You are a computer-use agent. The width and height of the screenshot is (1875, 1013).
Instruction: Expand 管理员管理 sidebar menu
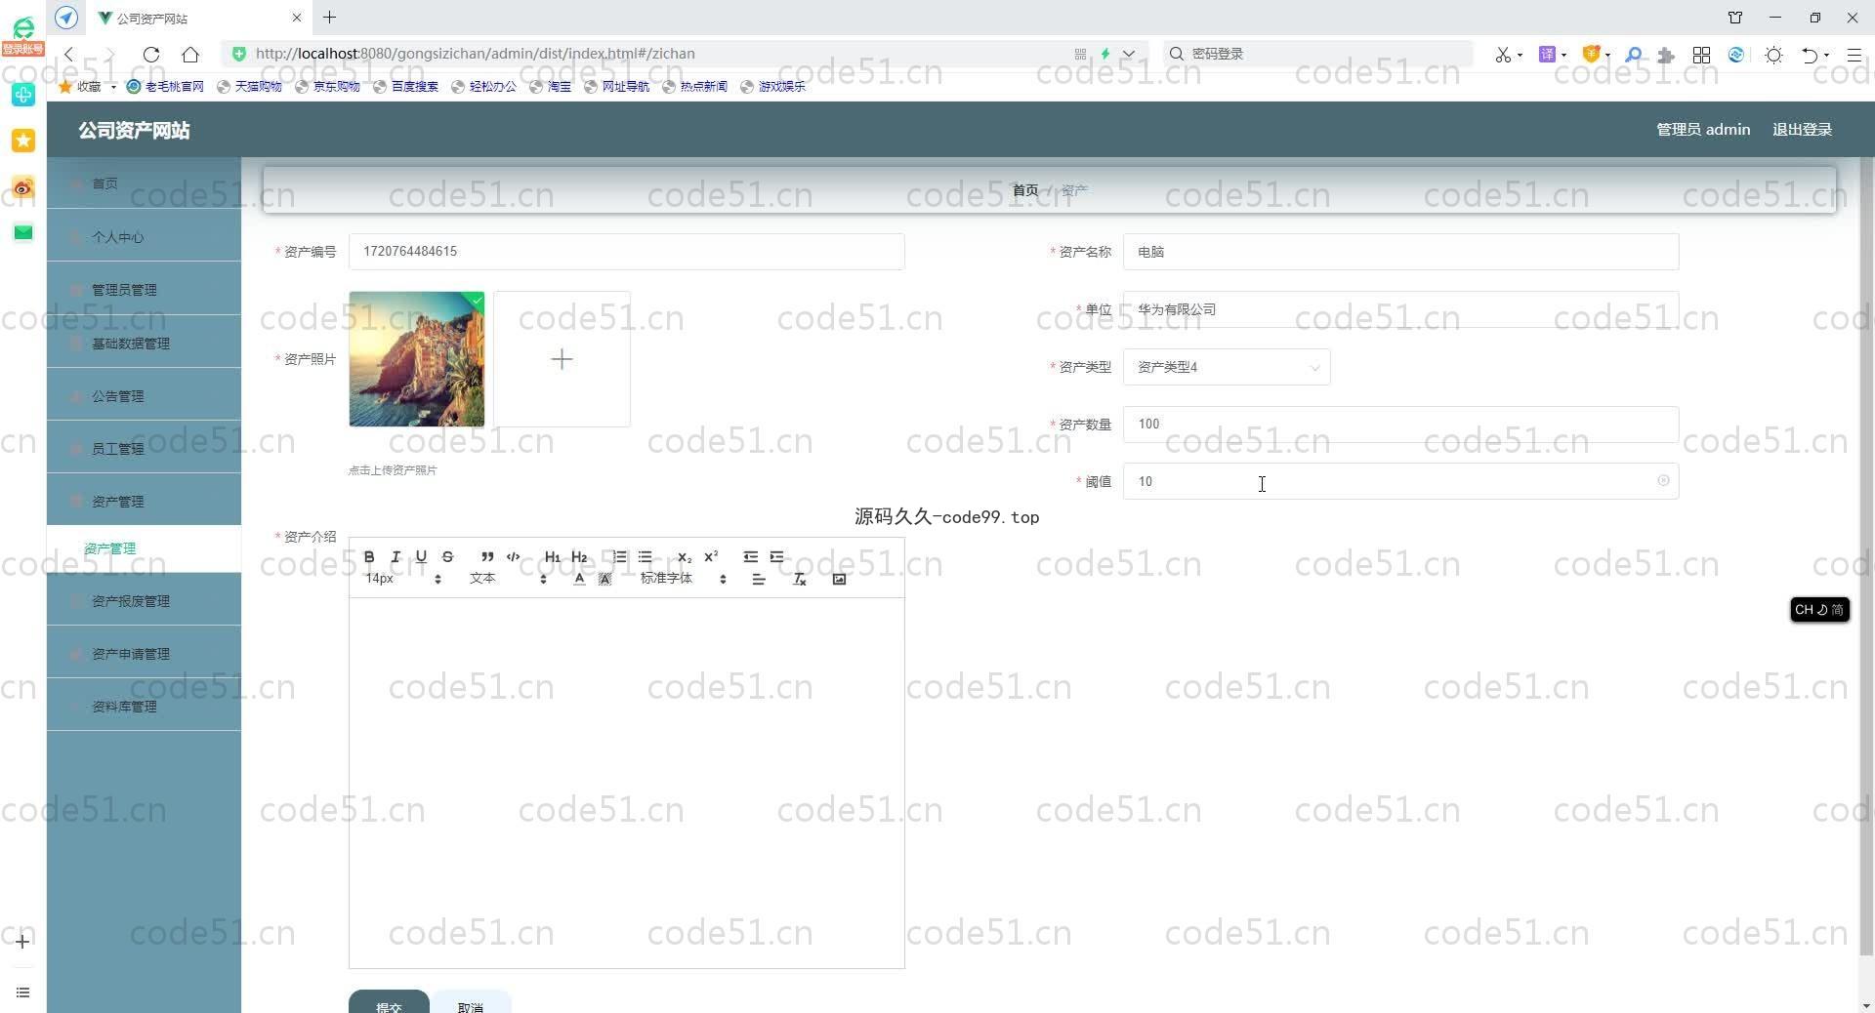pos(144,290)
